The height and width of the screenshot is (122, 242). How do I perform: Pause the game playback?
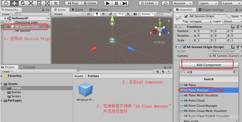coord(116,3)
